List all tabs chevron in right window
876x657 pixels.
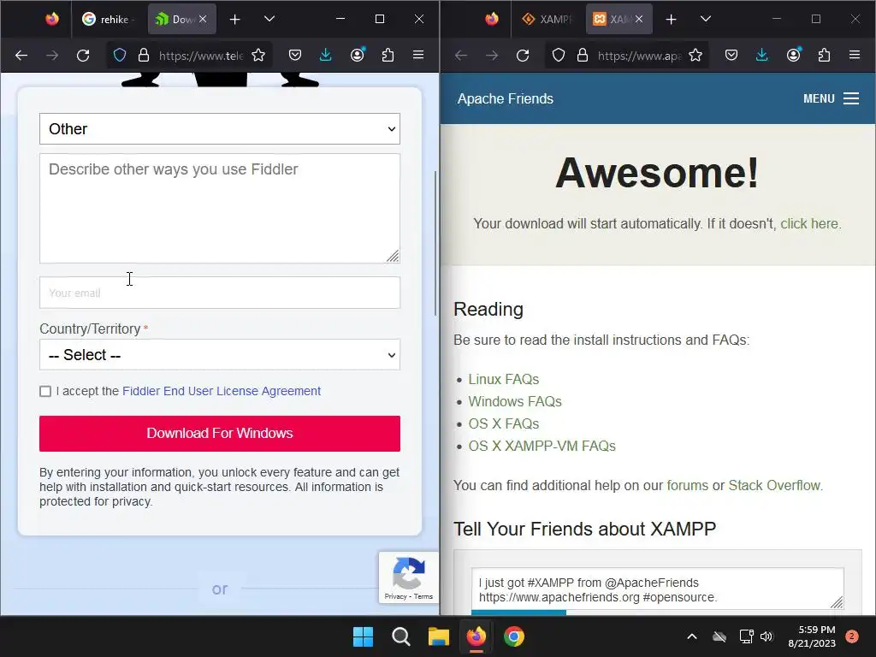706,19
